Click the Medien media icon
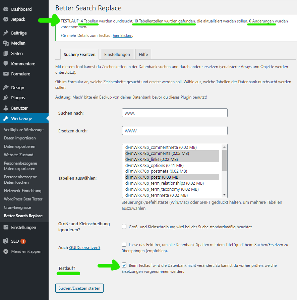 [6, 43]
